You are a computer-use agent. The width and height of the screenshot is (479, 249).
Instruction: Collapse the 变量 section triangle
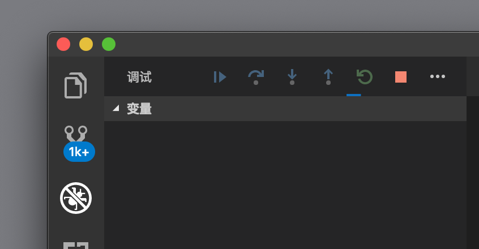(x=116, y=108)
